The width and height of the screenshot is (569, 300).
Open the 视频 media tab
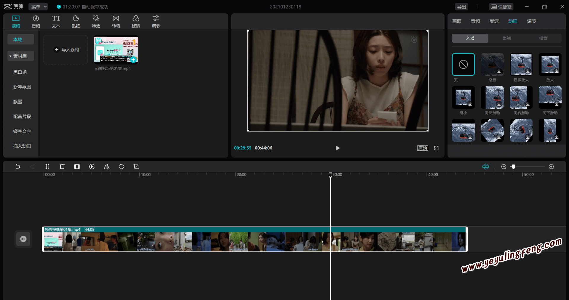(16, 22)
